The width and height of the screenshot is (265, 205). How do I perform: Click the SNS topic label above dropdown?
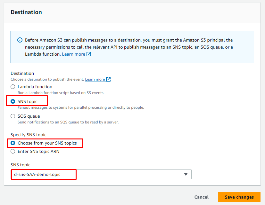(21, 165)
